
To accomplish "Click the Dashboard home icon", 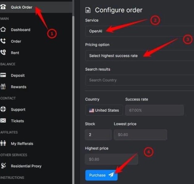I will [3, 30].
